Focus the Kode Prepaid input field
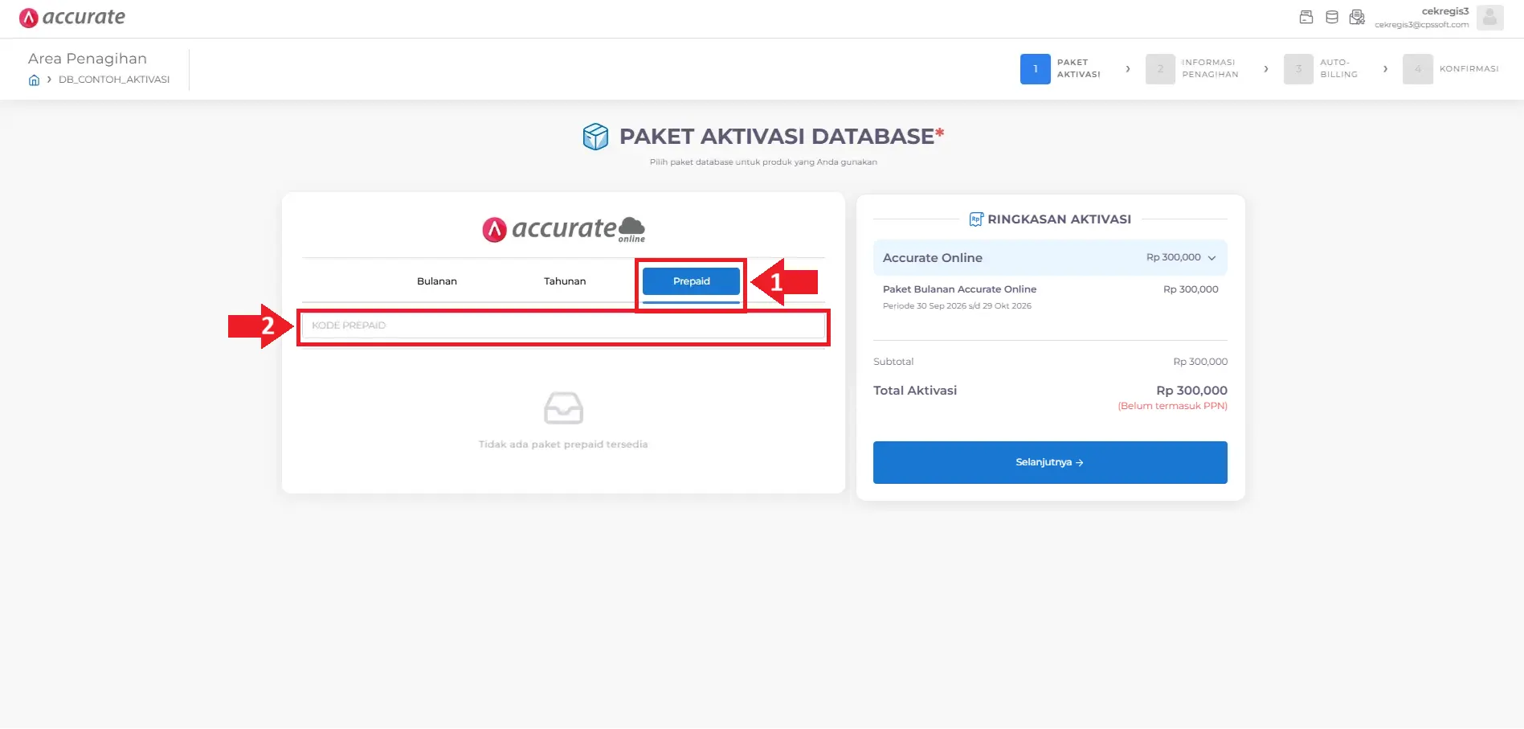This screenshot has width=1524, height=729. tap(563, 326)
